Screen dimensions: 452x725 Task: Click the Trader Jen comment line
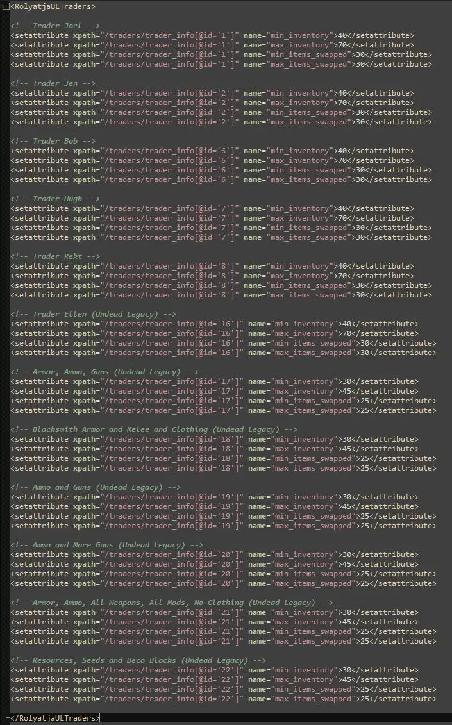point(53,84)
